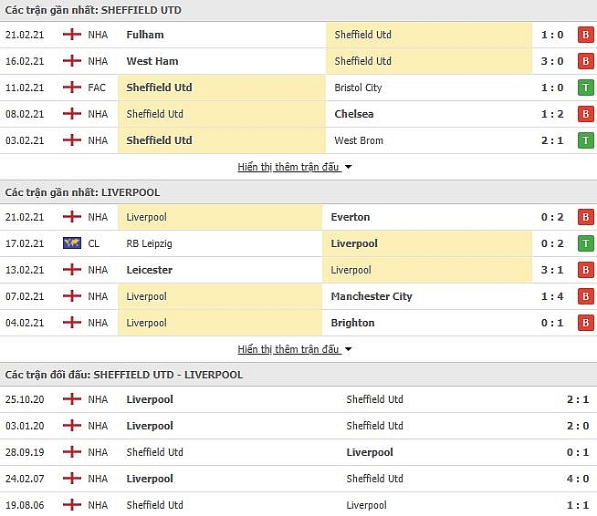
Task: Click the 4:0 score of 24.02.07 match
Action: pos(578,479)
